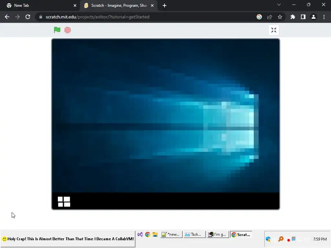Switch to I'm g... taskbar window

(x=218, y=234)
